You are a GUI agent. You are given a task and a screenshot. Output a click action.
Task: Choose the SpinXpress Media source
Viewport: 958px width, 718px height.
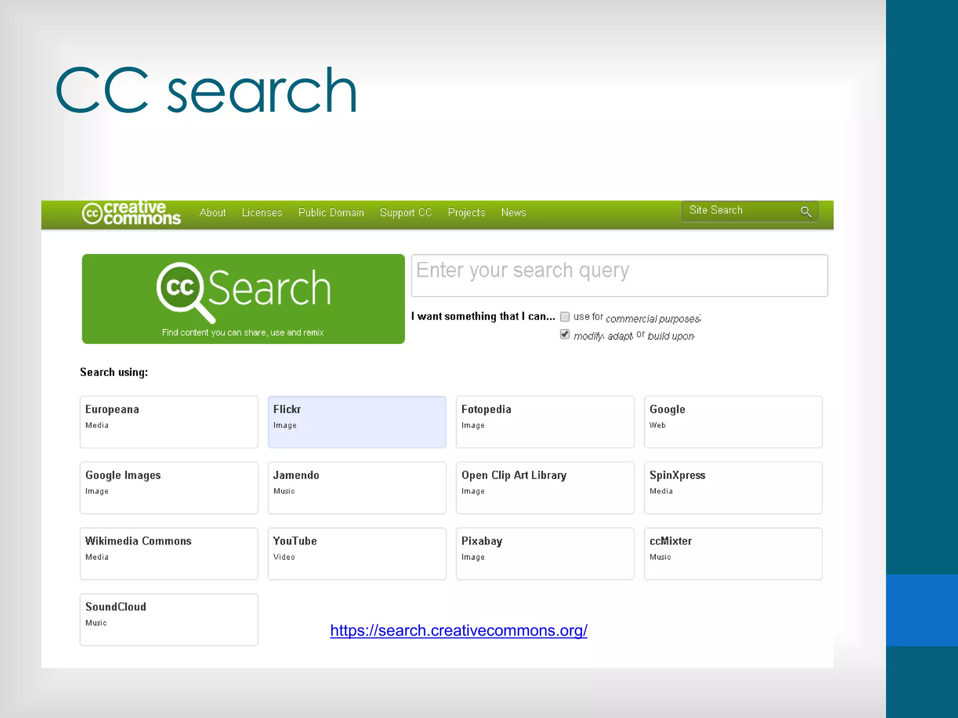pos(733,488)
